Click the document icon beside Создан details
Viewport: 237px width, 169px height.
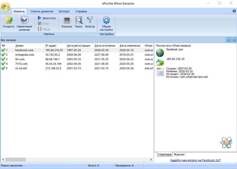tap(160, 72)
